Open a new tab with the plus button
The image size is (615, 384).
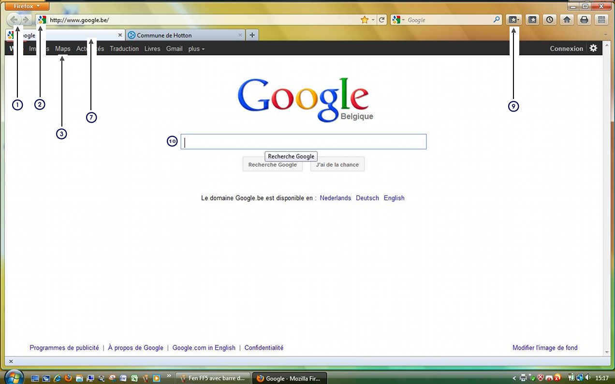pos(252,35)
